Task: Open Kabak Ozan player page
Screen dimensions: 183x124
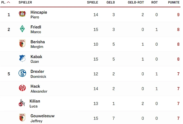Action: tap(36, 59)
